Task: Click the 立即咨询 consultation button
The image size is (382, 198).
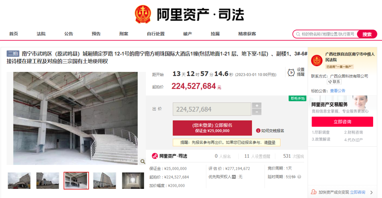Action: (342, 122)
